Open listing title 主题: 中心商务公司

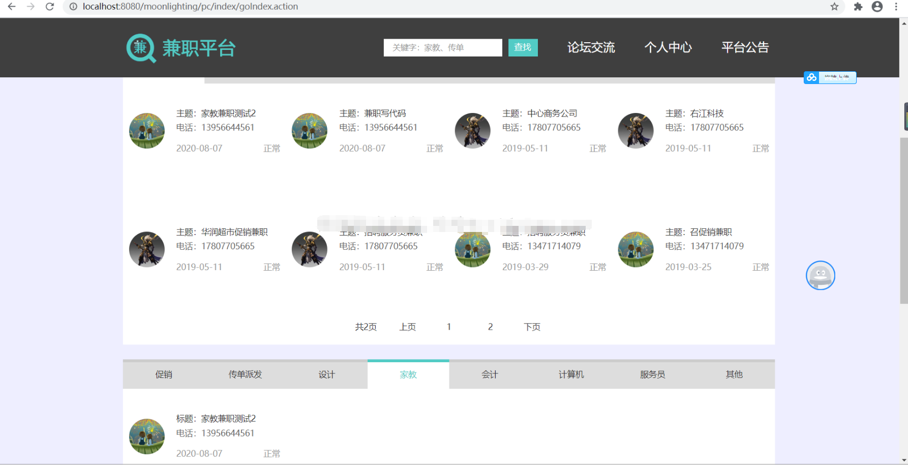(540, 113)
